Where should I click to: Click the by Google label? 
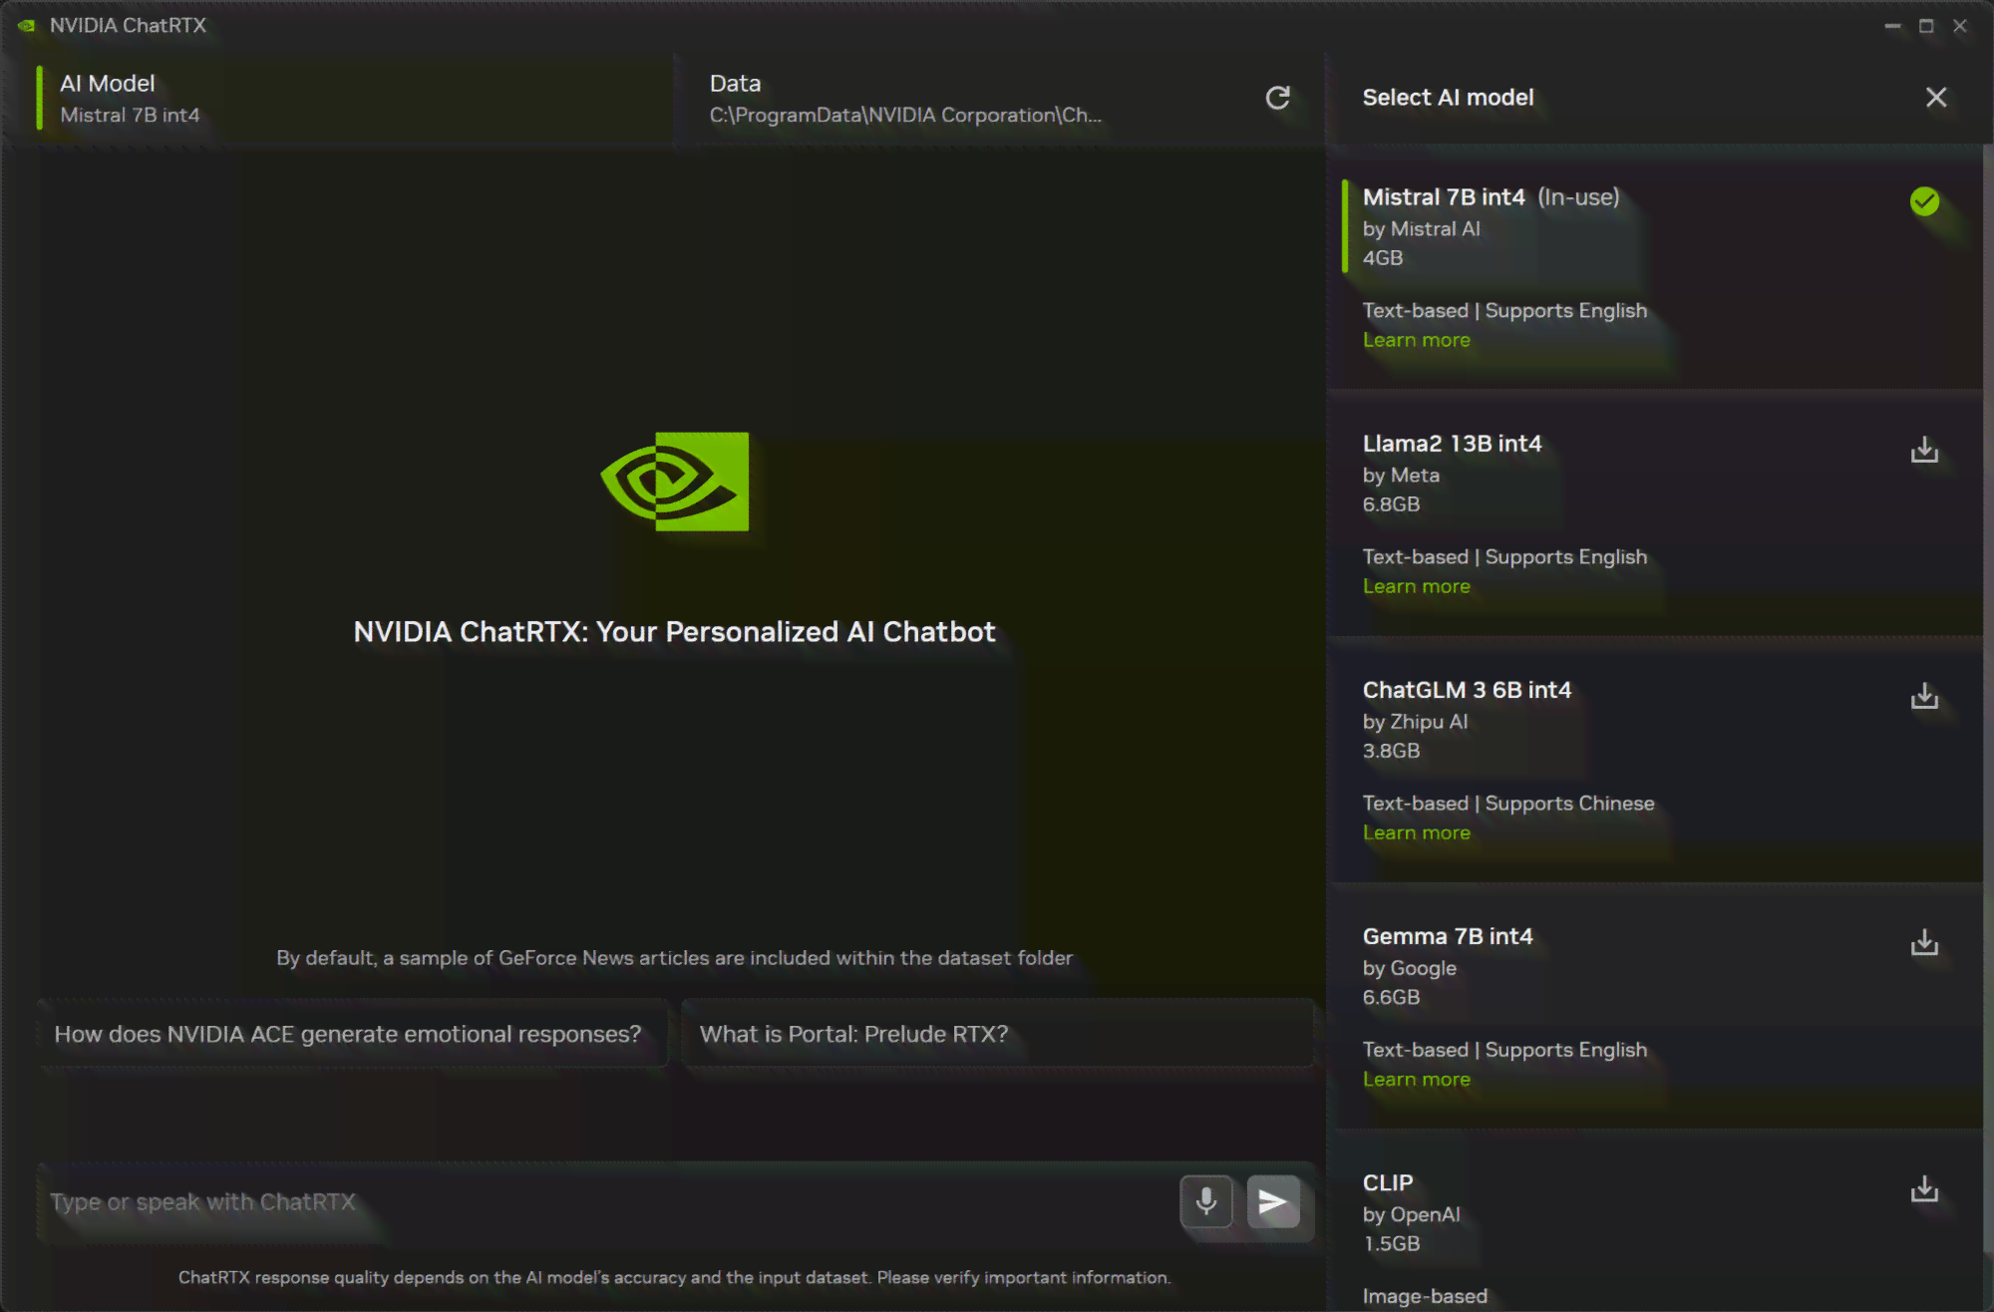(1409, 968)
